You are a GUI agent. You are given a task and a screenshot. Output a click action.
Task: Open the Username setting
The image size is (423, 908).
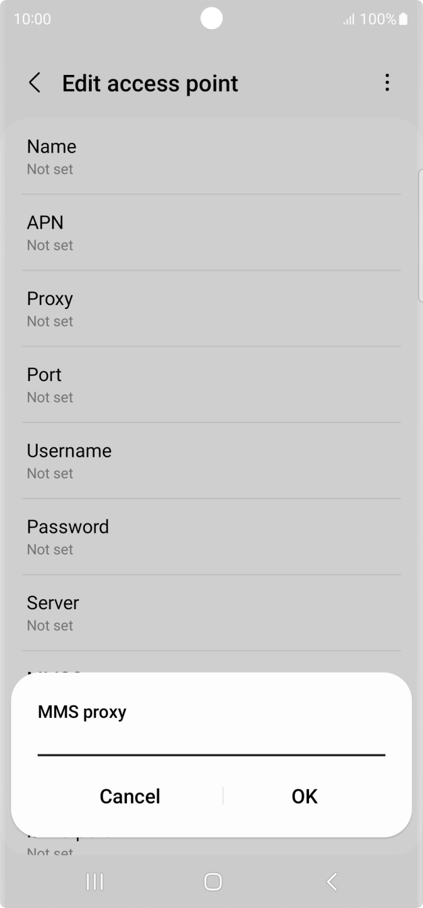[211, 460]
